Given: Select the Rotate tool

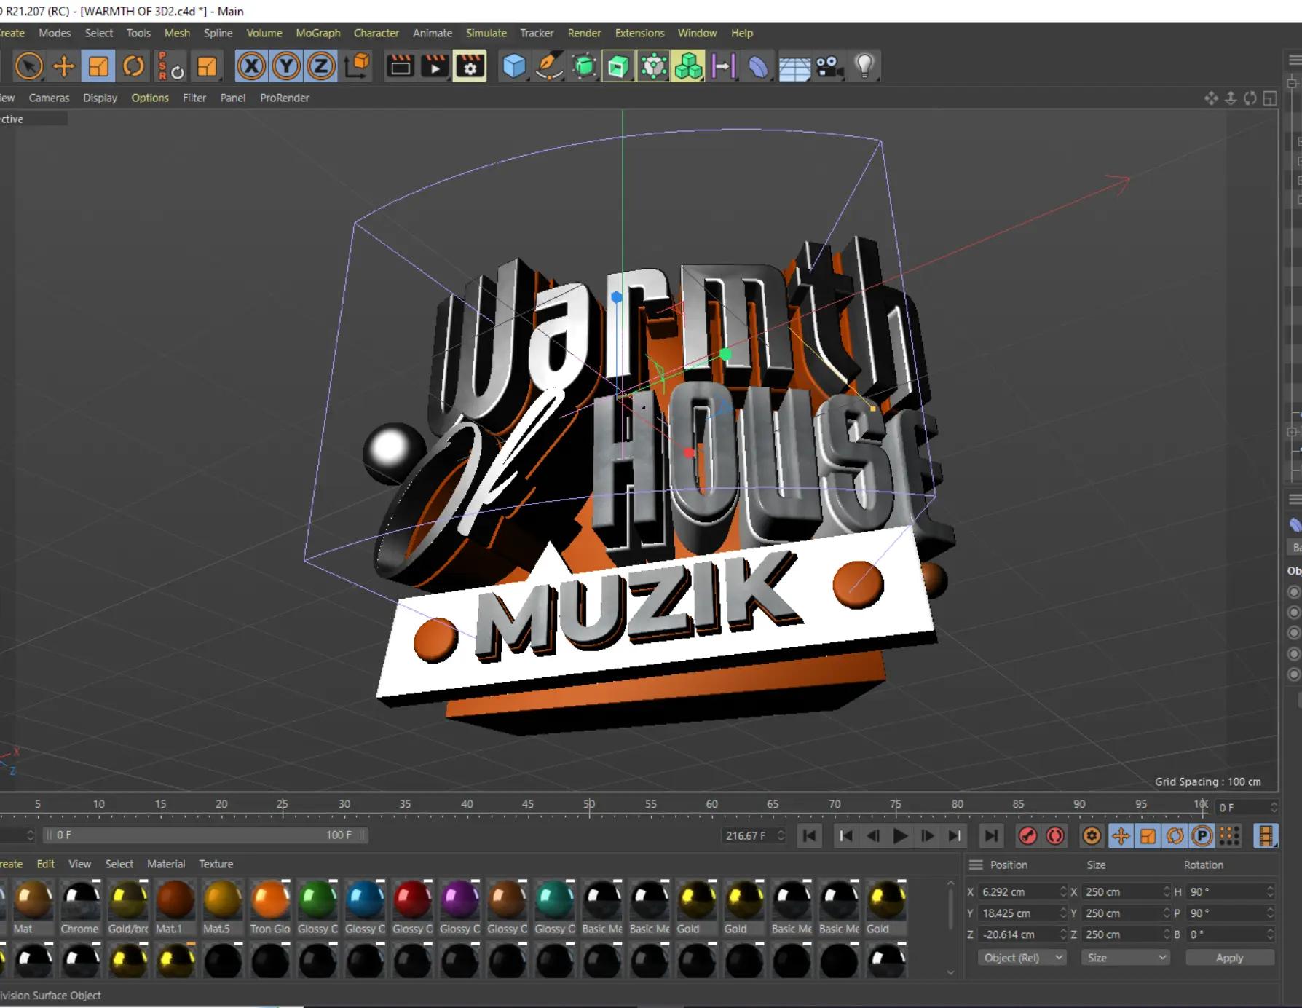Looking at the screenshot, I should pos(133,66).
